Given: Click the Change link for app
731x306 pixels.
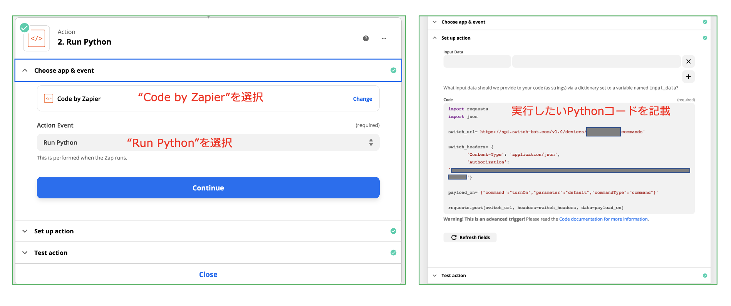Looking at the screenshot, I should (362, 99).
